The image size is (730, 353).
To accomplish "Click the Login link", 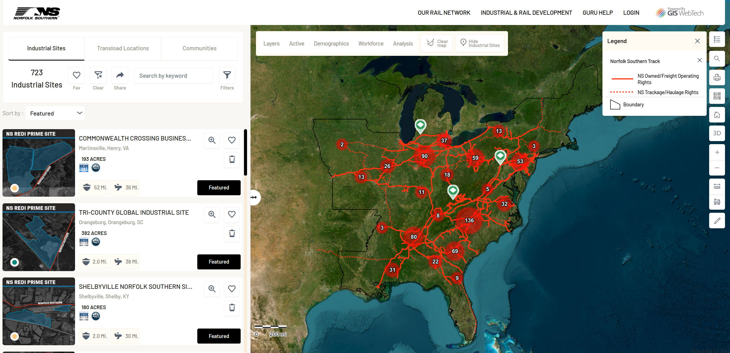I will 631,13.
